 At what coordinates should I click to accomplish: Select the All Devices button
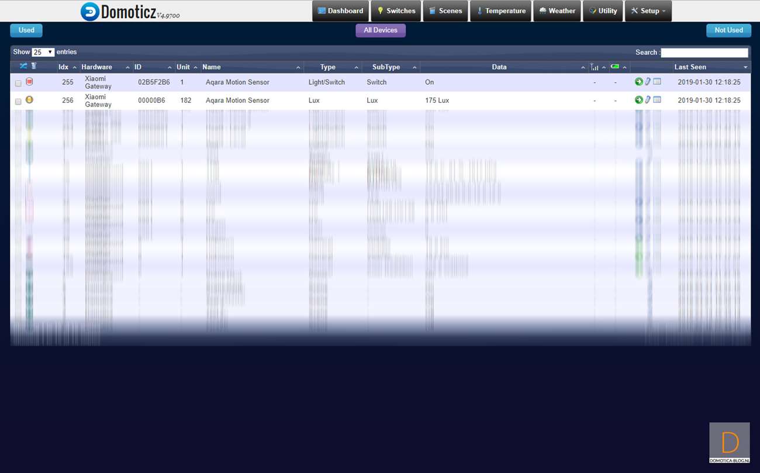381,30
